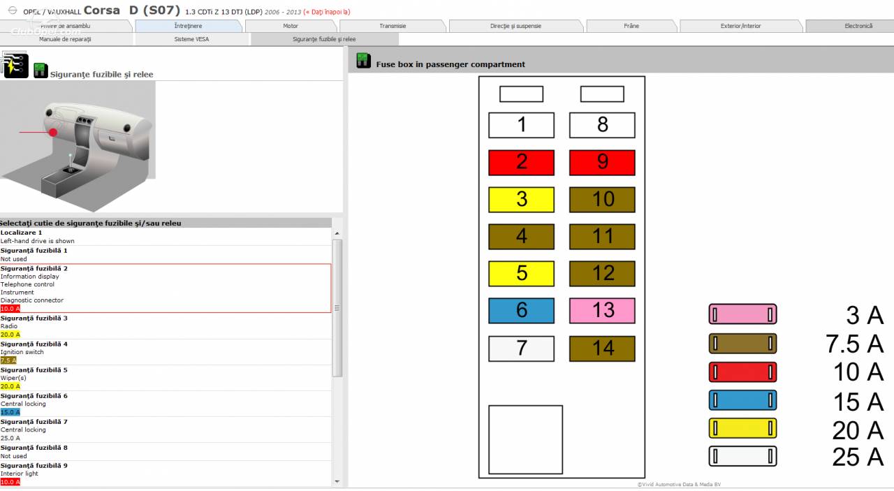
Task: Click the '7.5 A' label under Ignition switch
Action: click(8, 360)
